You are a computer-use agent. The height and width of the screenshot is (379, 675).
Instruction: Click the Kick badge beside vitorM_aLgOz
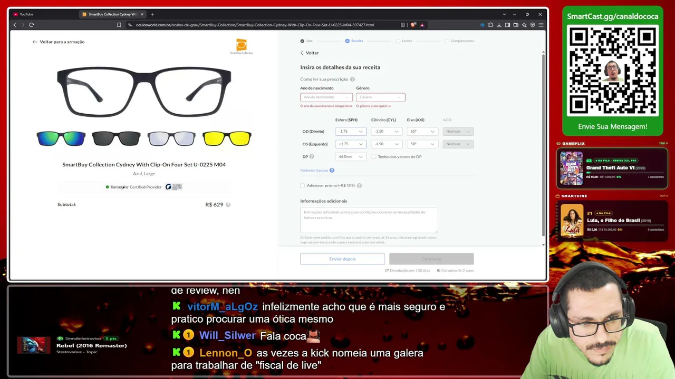point(176,306)
